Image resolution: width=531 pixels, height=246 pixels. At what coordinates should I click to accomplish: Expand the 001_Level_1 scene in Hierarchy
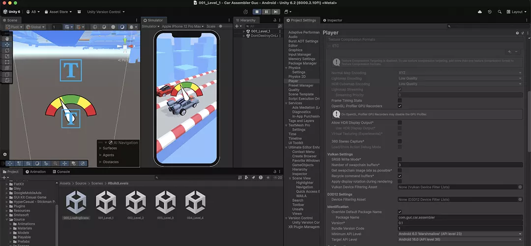244,31
